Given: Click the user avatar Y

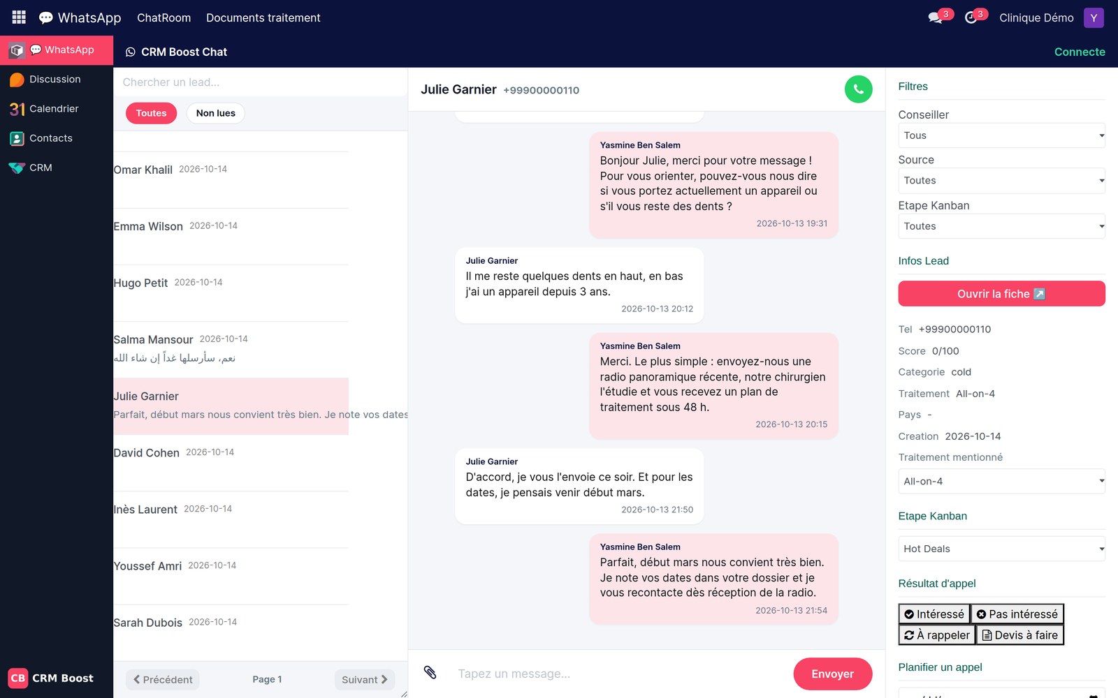Looking at the screenshot, I should tap(1094, 17).
